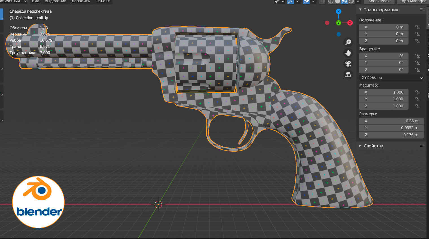Click the negative X red gizmo dot
This screenshot has width=429, height=239.
pyautogui.click(x=327, y=23)
